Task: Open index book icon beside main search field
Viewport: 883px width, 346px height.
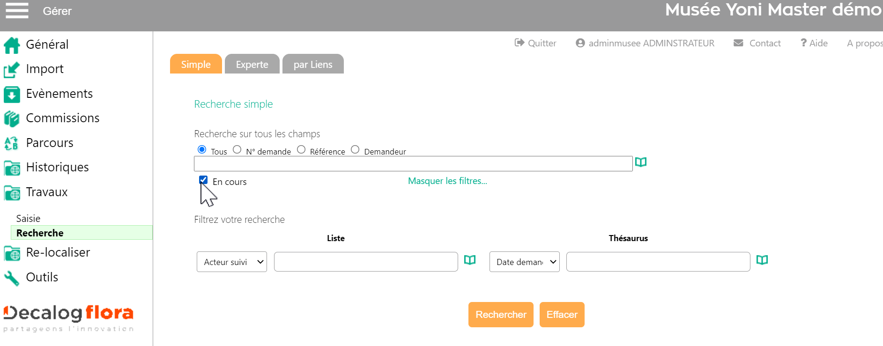Action: (640, 162)
